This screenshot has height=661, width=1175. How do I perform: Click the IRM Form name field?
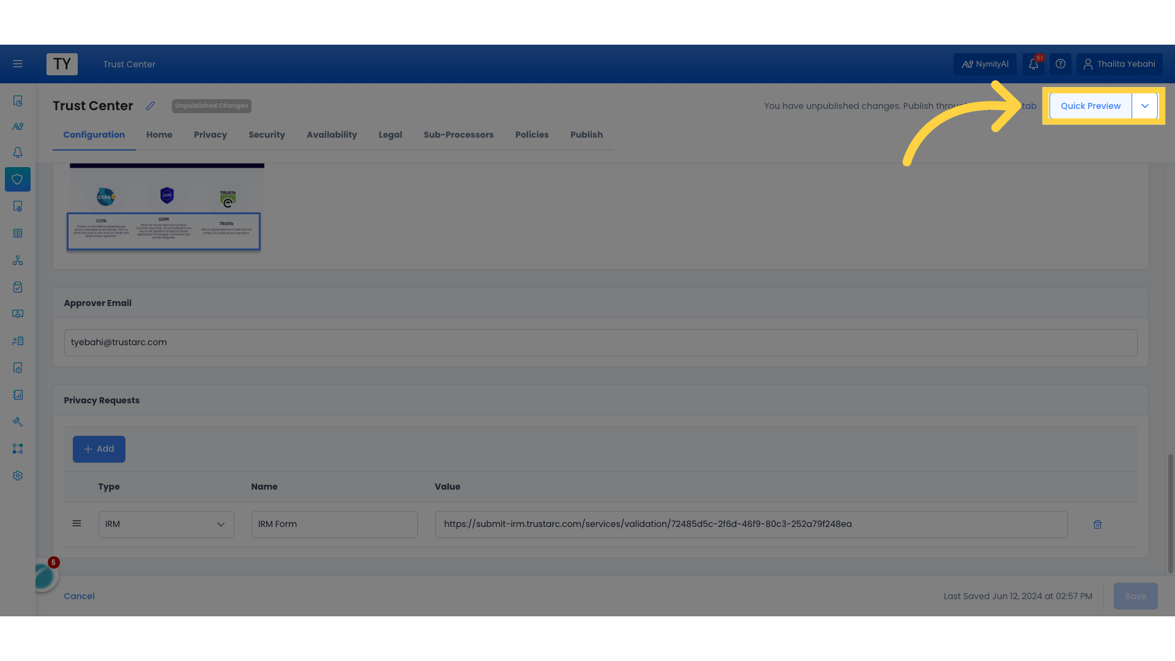tap(335, 525)
